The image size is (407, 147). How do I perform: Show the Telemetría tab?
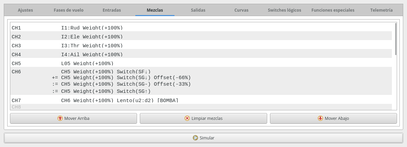(x=381, y=10)
